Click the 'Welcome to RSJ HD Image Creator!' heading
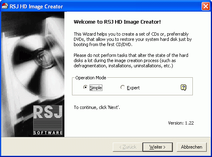Image resolution: width=212 pixels, height=157 pixels. click(x=117, y=22)
